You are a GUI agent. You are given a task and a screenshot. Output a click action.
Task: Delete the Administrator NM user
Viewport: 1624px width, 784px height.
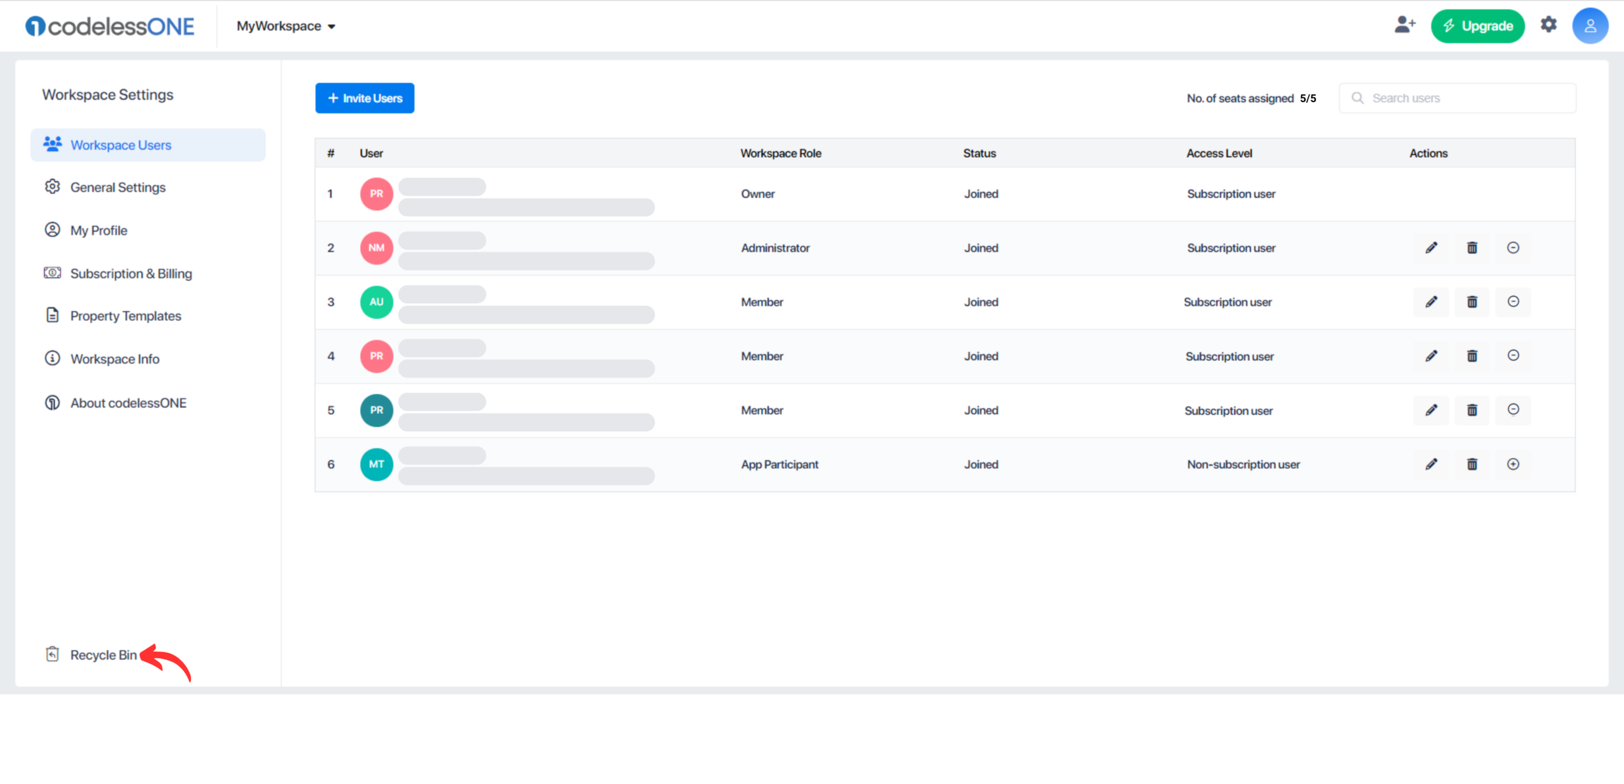(1472, 248)
